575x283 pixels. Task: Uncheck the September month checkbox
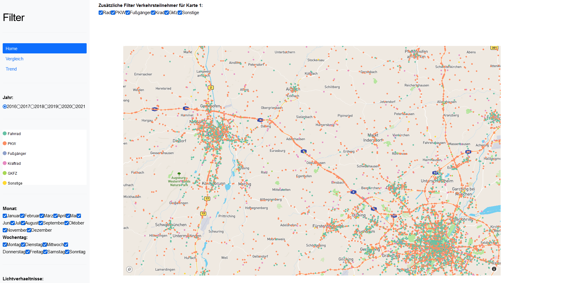pyautogui.click(x=41, y=223)
